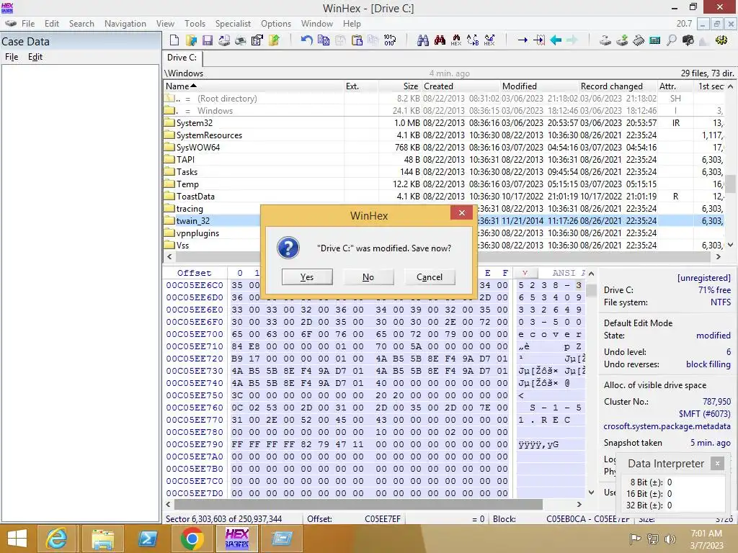
Task: Select the Temp folder row
Action: tap(444, 184)
